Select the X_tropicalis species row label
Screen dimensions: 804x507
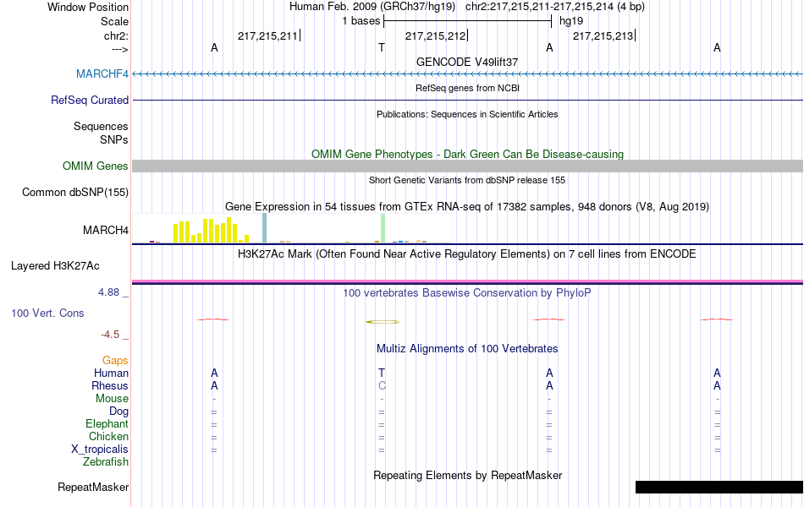[x=100, y=450]
